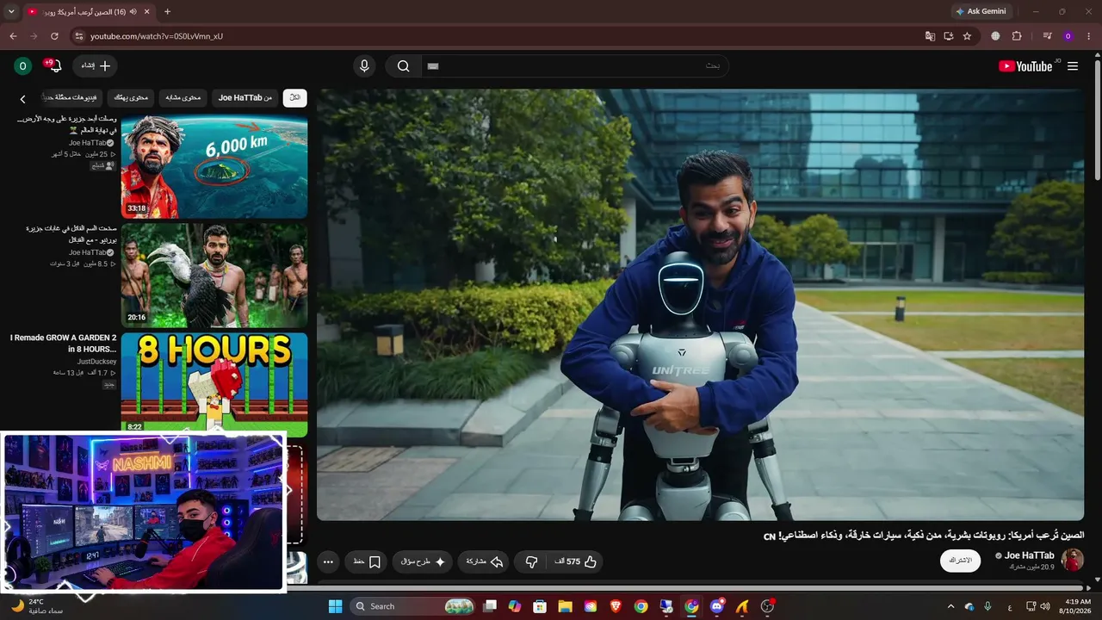Screen dimensions: 1102x620
Task: Click the magnifier search button on YouTube
Action: 403,66
